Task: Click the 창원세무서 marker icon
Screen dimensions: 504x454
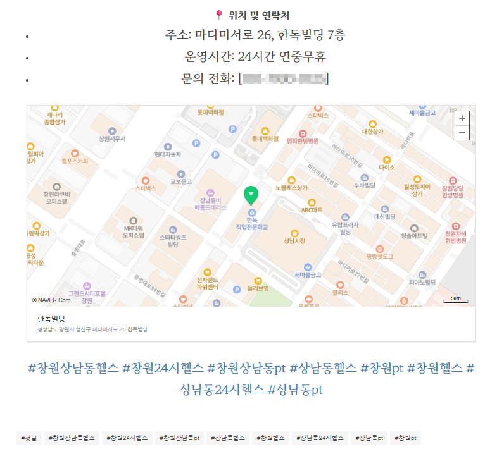Action: (x=112, y=131)
